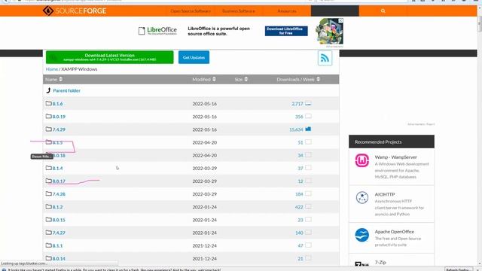This screenshot has height=271, width=482.
Task: Open the Wamp - WampServer project title
Action: tap(395, 157)
